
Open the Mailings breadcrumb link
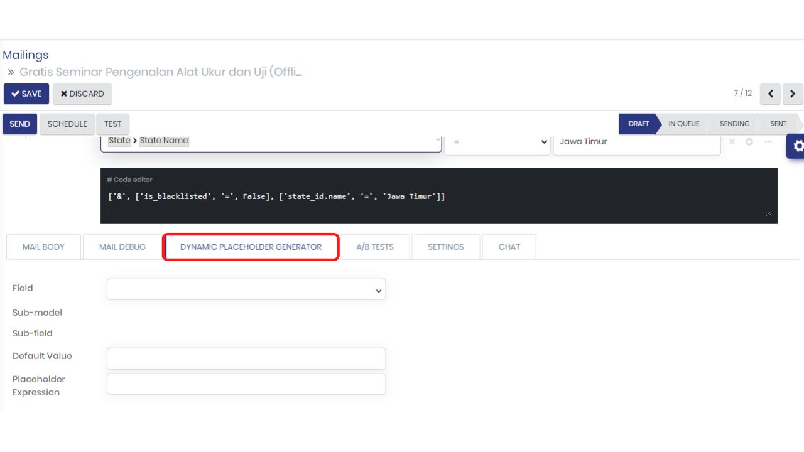[x=26, y=55]
